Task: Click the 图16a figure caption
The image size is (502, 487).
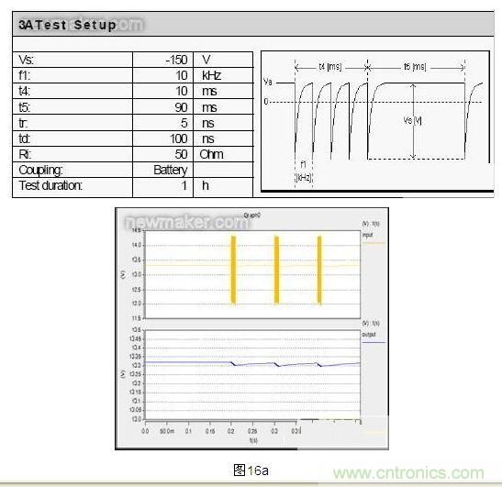Action: [x=251, y=470]
